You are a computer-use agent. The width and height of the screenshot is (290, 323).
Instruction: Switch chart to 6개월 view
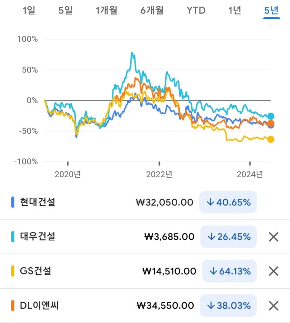pos(152,11)
